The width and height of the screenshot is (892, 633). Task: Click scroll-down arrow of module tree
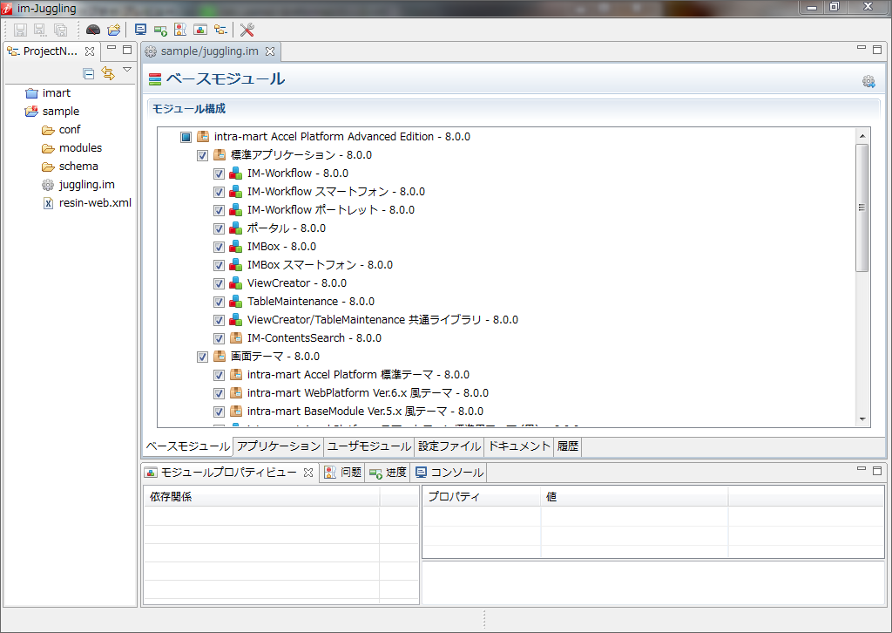pyautogui.click(x=862, y=419)
